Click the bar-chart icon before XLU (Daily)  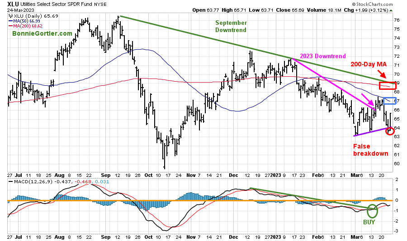pos(11,16)
